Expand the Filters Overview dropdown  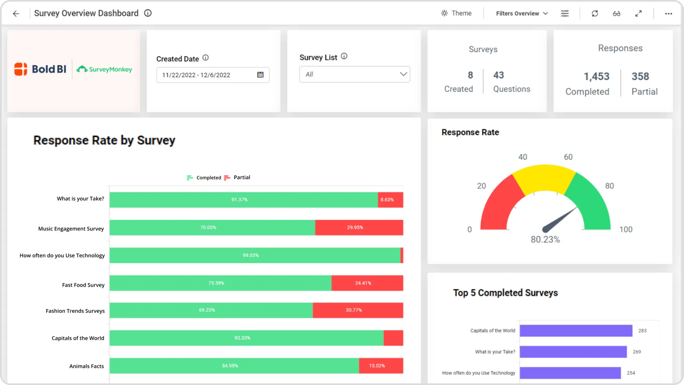click(x=522, y=13)
